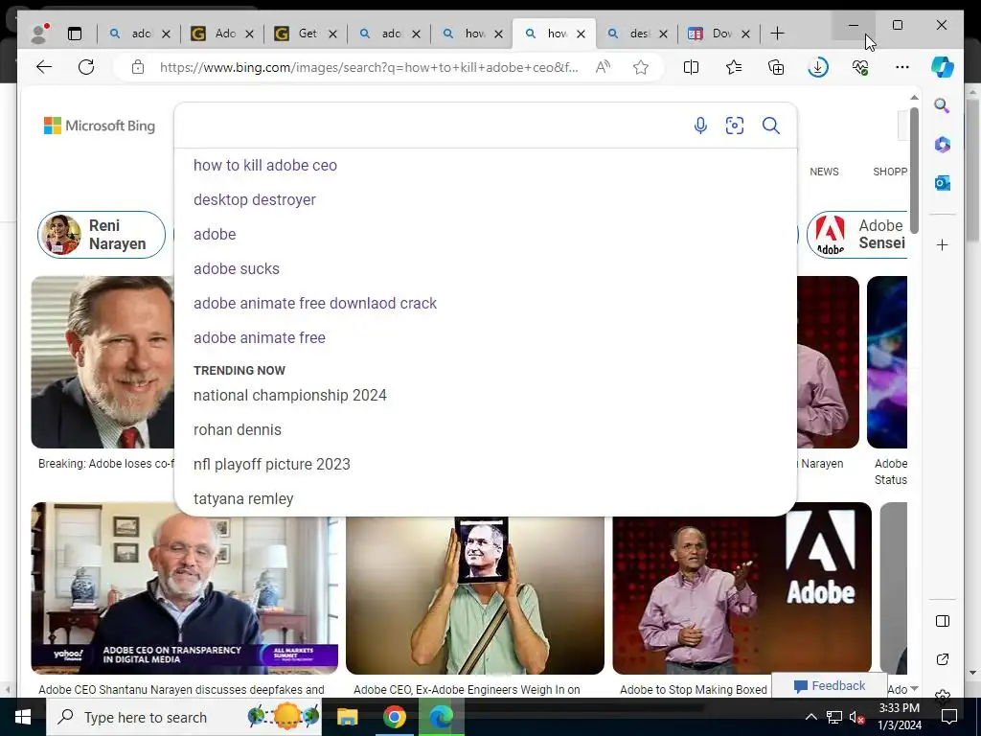Select the single-word "adobe" suggestion
Image resolution: width=981 pixels, height=736 pixels.
pyautogui.click(x=215, y=234)
